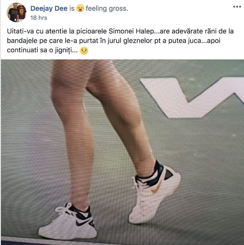Open the three-dot post options menu
This screenshot has width=244, height=245.
(x=237, y=7)
